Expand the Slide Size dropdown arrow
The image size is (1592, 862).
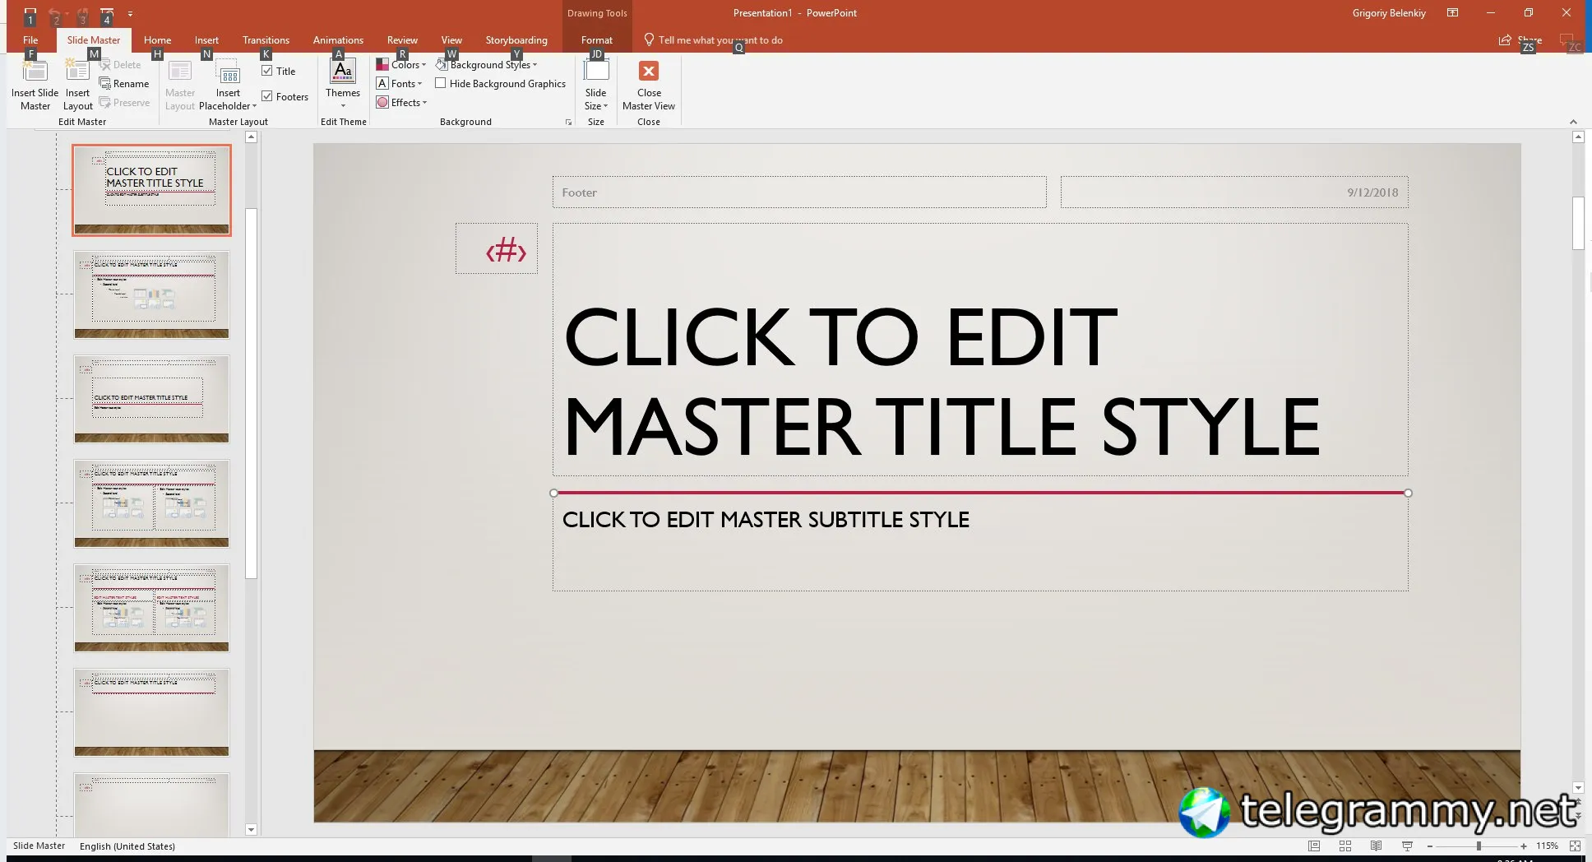pyautogui.click(x=605, y=106)
